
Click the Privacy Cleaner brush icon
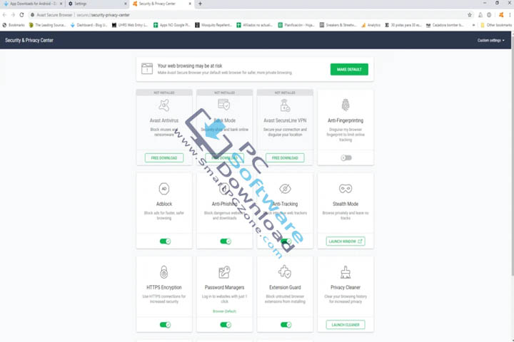[x=346, y=272]
